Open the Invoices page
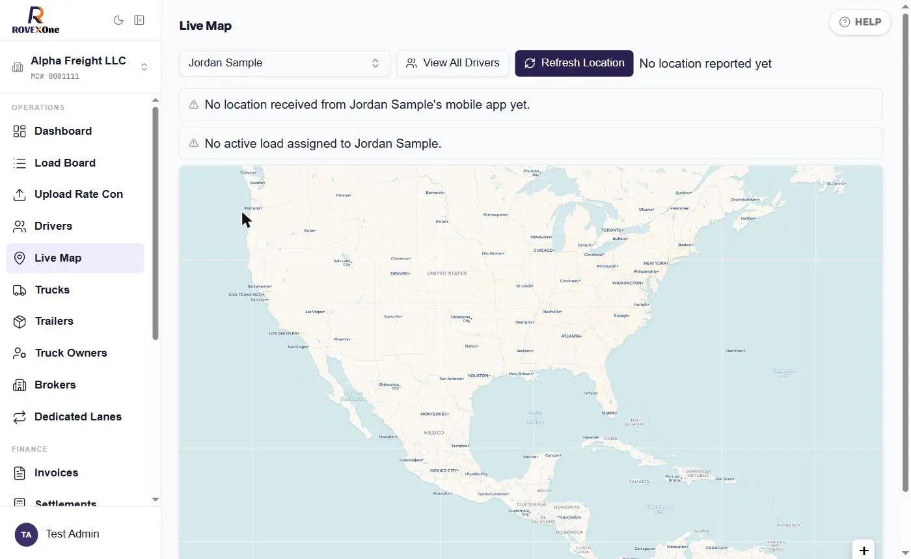 tap(75, 473)
